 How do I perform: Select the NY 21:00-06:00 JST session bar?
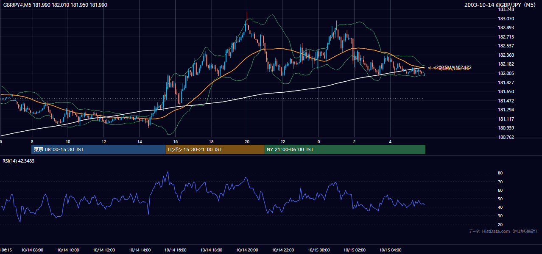pyautogui.click(x=345, y=149)
